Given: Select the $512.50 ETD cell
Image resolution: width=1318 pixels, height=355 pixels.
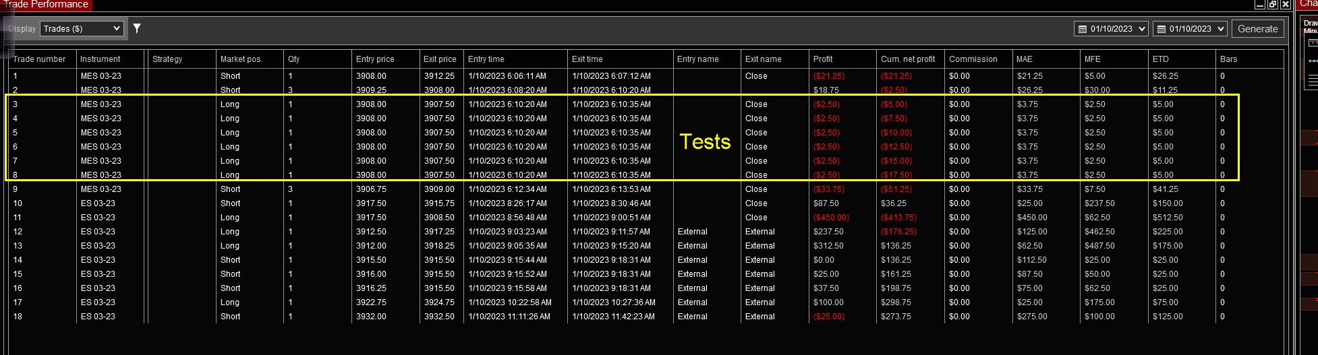Looking at the screenshot, I should tap(1168, 218).
